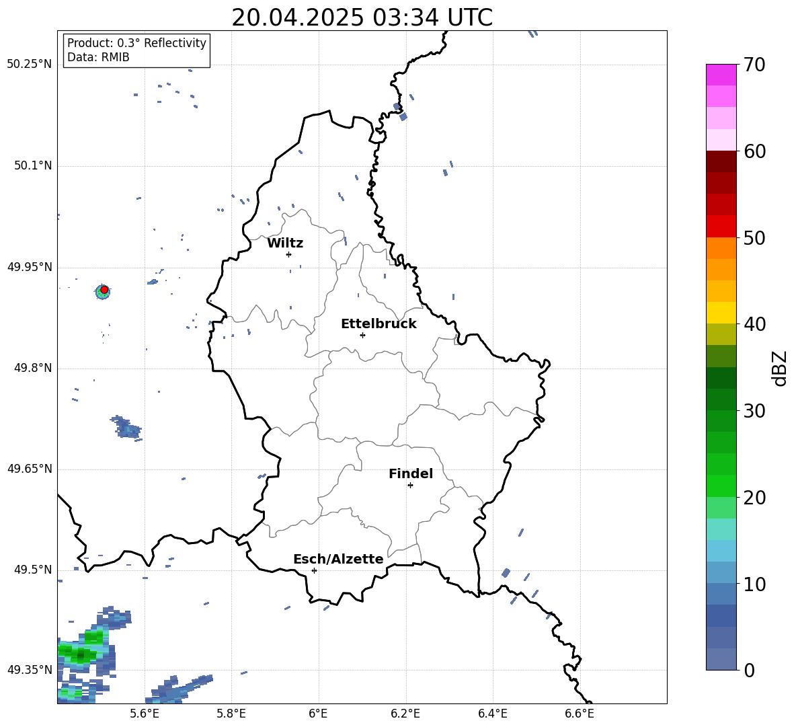
Task: Click the bright yellow colorbar segment above 40
Action: 721,313
